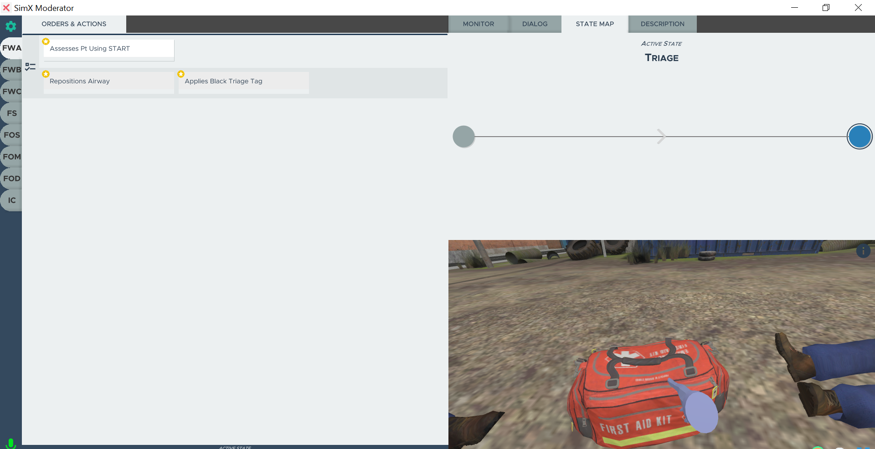The image size is (875, 449).
Task: Trigger the Applies Black Triage Tag action
Action: (243, 82)
